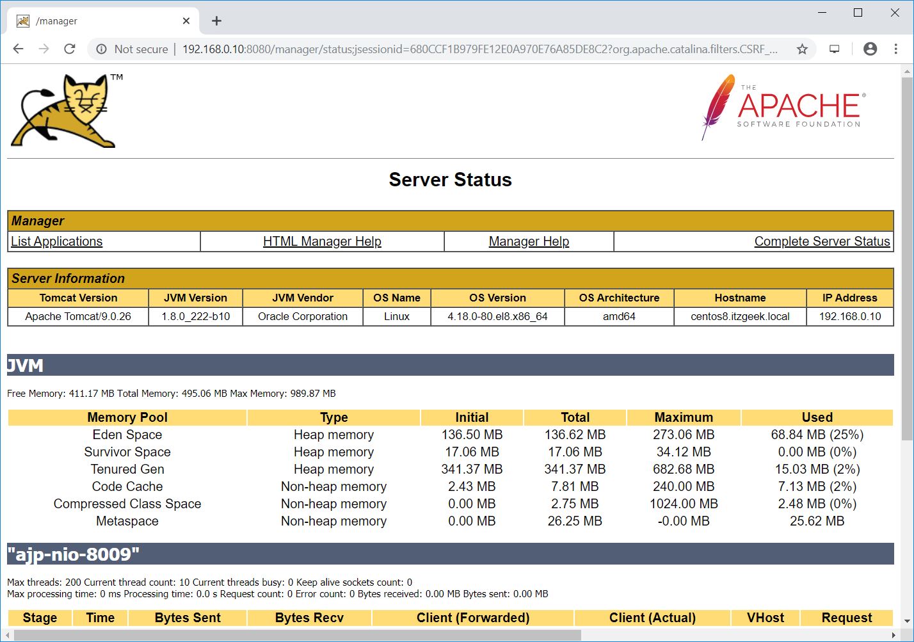Click the address bar URL
Screen dimensions: 914x642
[x=480, y=49]
